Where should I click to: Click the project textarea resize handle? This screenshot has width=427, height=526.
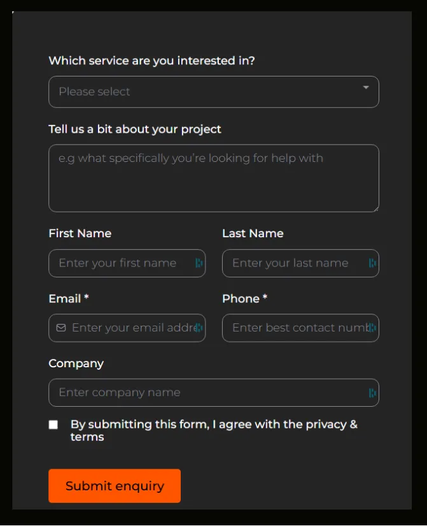[x=376, y=209]
